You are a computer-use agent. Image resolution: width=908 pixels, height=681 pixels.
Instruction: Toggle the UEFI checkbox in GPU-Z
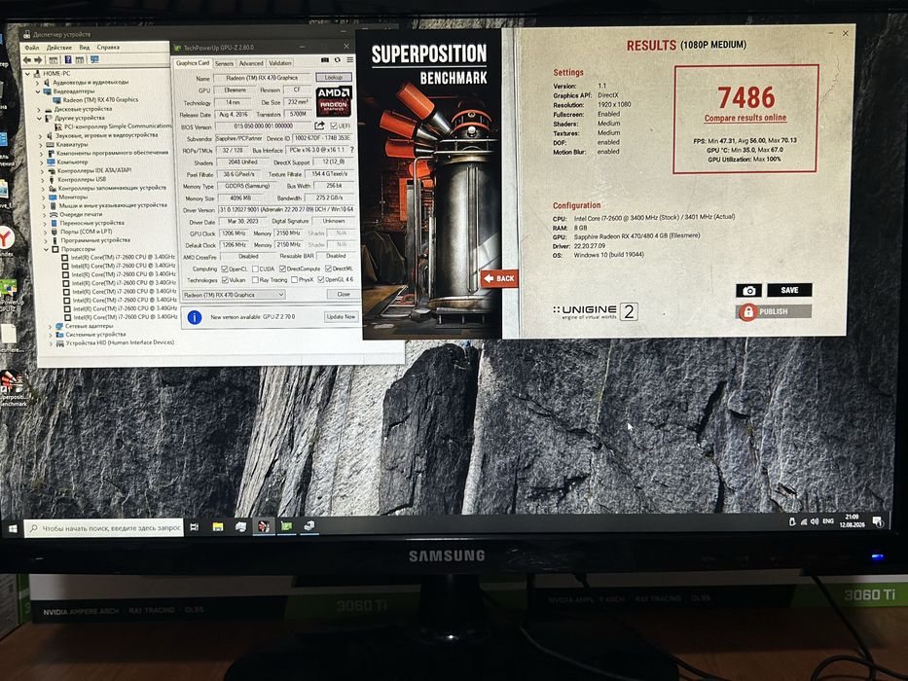pyautogui.click(x=334, y=125)
